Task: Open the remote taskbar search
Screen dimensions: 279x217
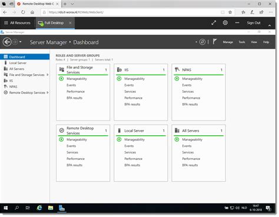Action: coord(17,208)
